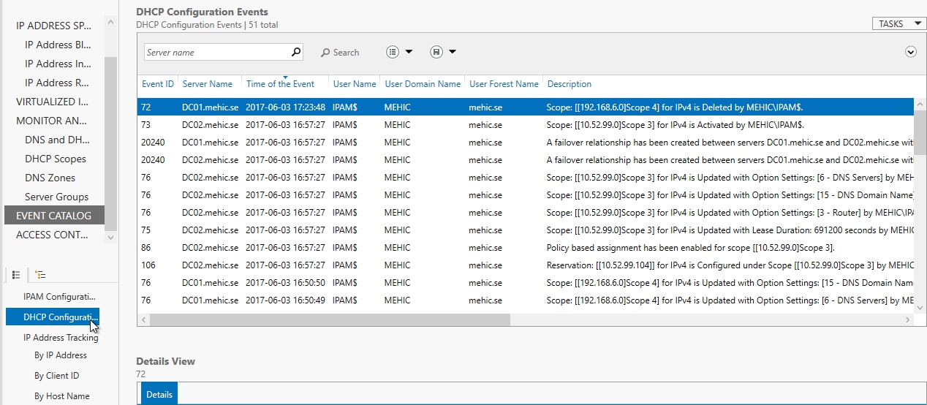Viewport: 927px width, 405px height.
Task: Select the Details tab in Details View
Action: (x=159, y=395)
